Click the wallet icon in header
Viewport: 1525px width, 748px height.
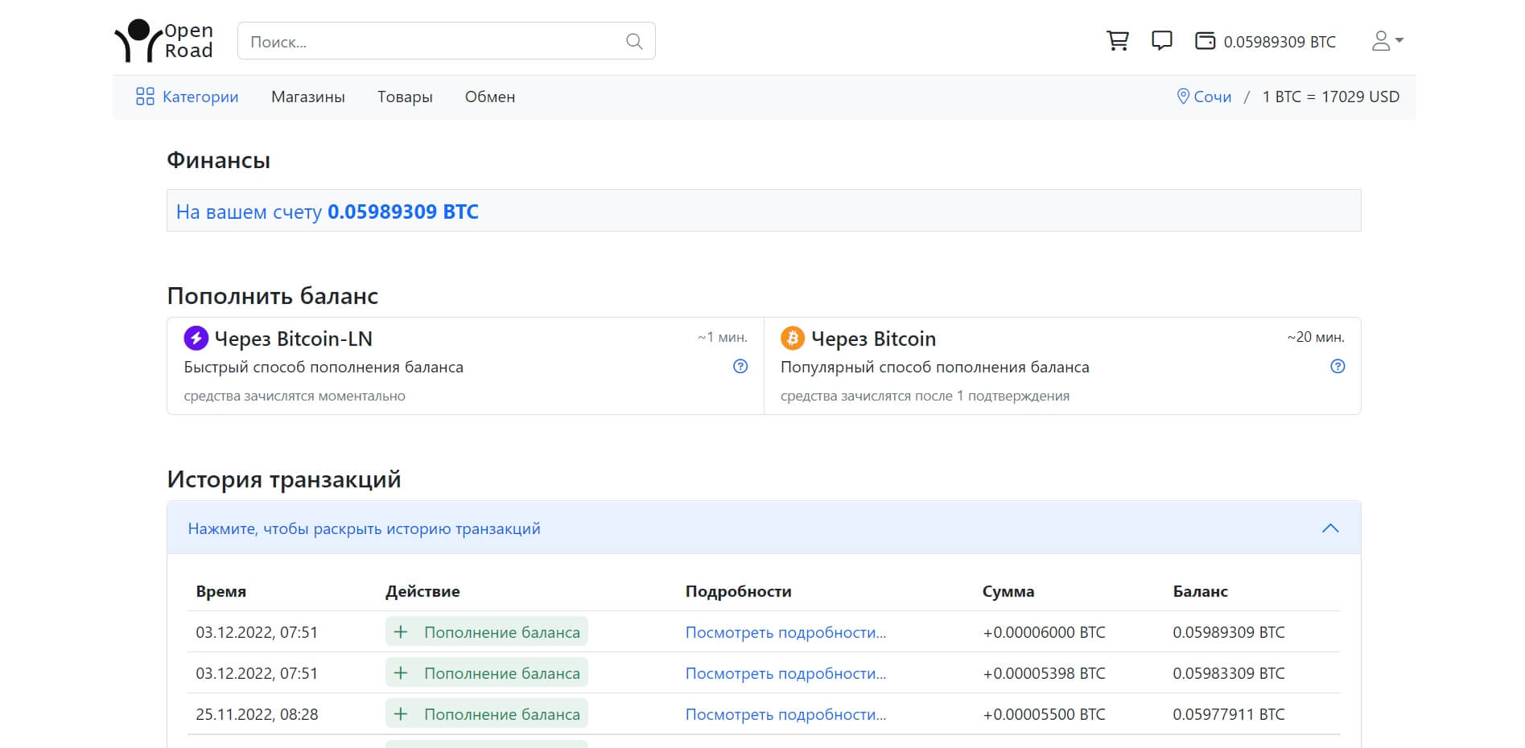(x=1205, y=41)
